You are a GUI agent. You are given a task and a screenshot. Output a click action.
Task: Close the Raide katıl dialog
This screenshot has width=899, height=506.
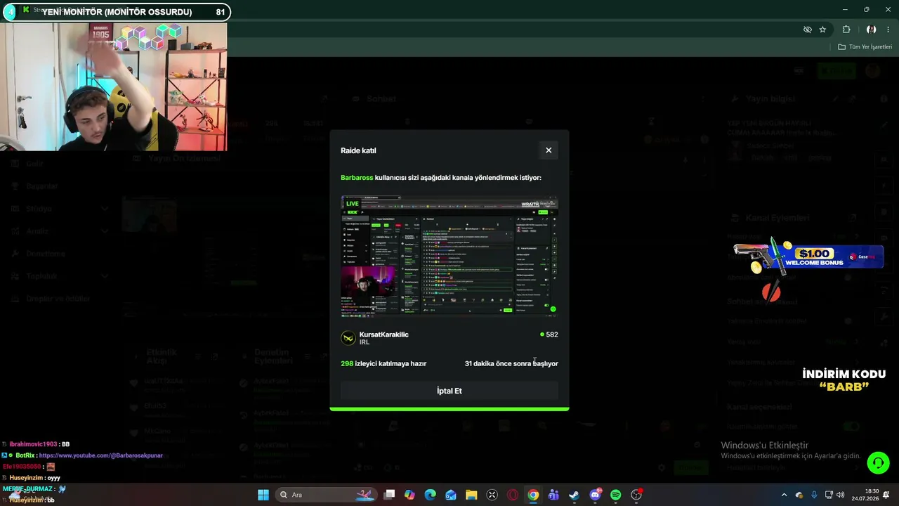coord(549,150)
